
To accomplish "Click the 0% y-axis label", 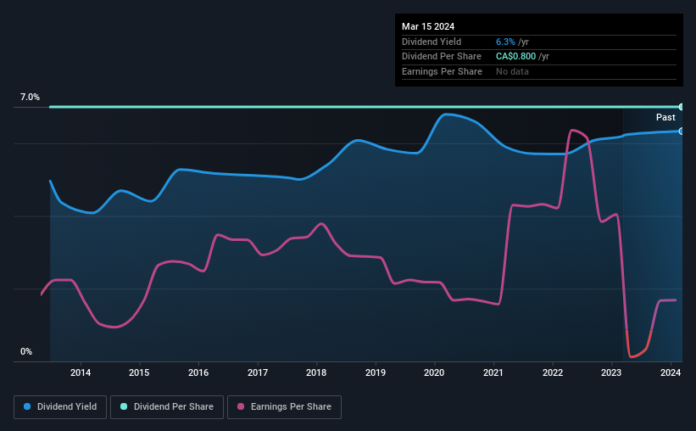I will click(26, 351).
